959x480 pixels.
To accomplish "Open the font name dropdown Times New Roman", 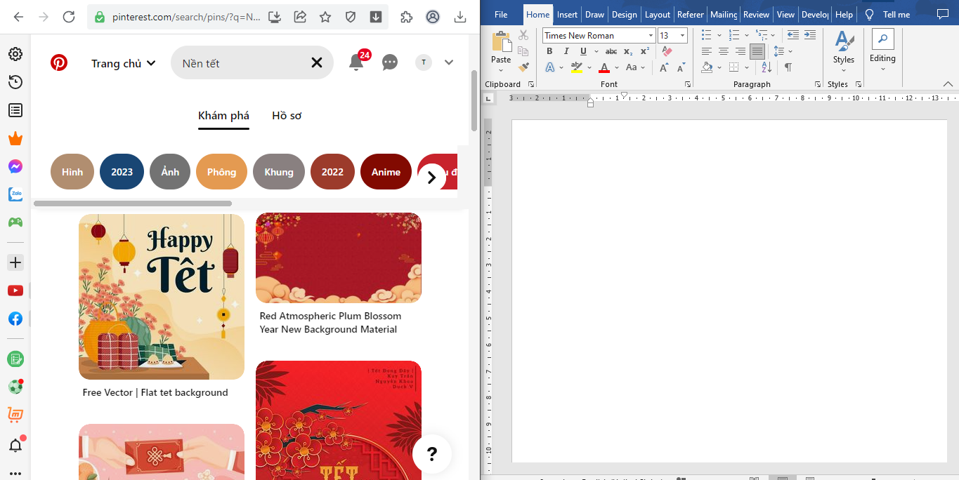I will tap(651, 36).
